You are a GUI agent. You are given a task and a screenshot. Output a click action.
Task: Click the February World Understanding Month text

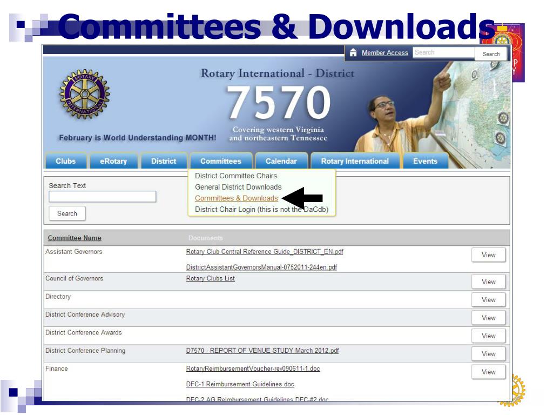pyautogui.click(x=138, y=138)
